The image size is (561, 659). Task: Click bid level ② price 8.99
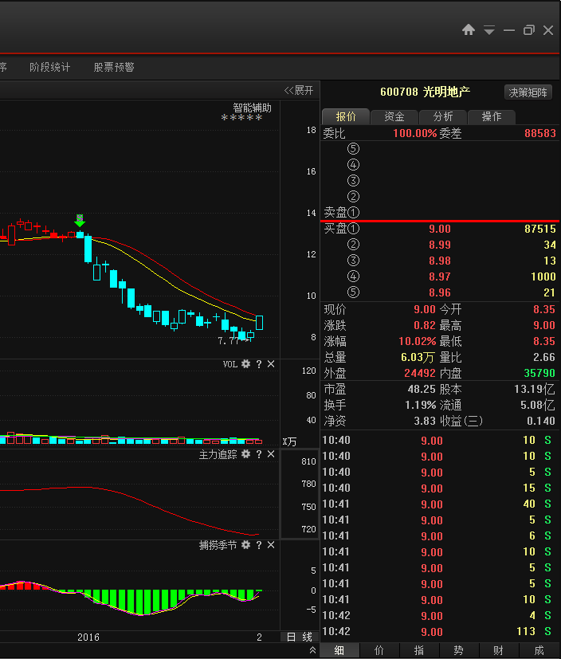[x=440, y=245]
